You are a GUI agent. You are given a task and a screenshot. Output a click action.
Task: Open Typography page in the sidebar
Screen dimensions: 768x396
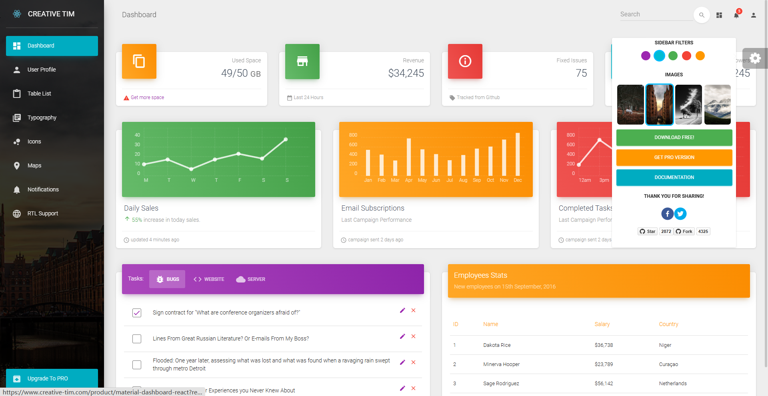point(52,118)
